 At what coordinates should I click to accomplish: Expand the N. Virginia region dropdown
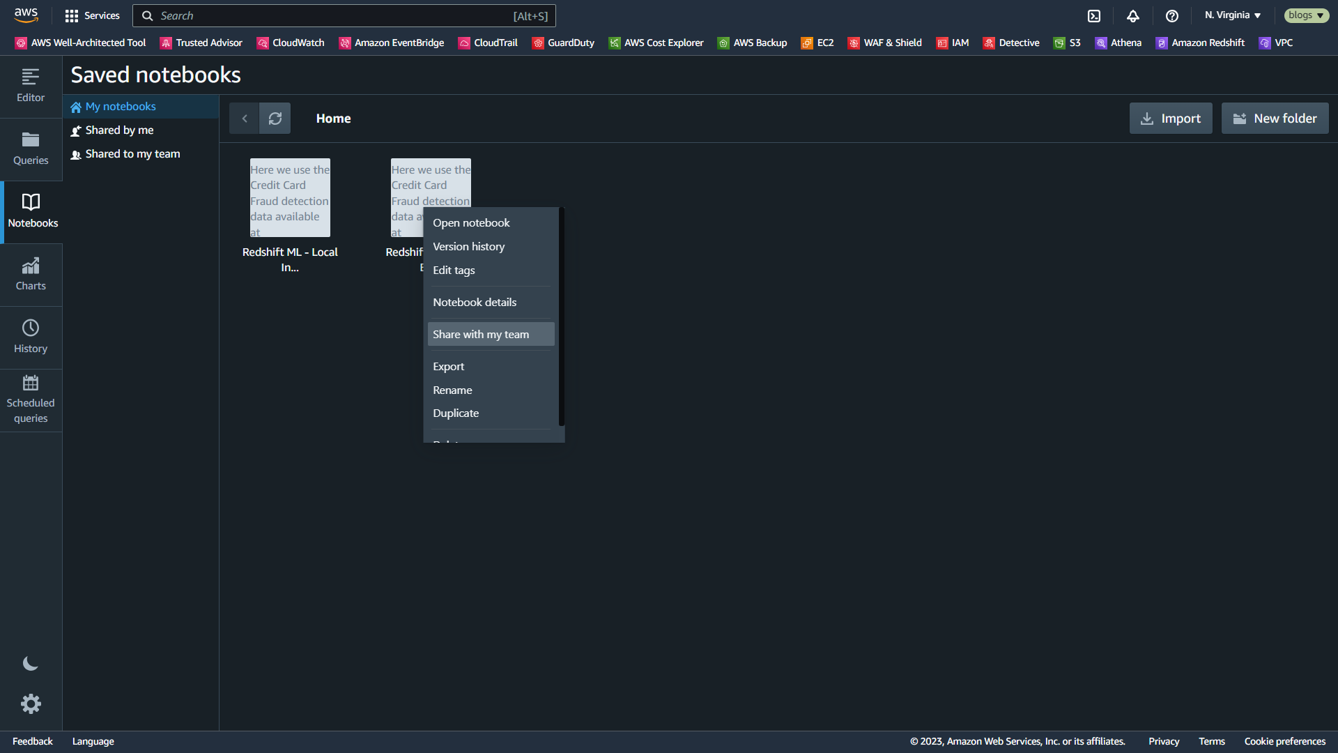1232,15
